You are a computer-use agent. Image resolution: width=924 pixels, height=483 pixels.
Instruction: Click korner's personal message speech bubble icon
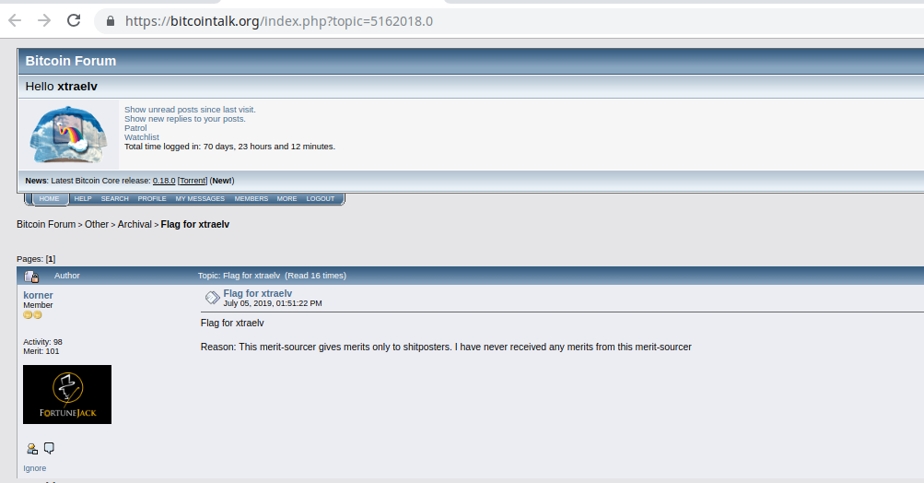tap(49, 448)
